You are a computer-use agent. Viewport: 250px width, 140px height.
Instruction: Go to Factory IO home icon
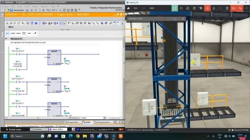(x=129, y=8)
